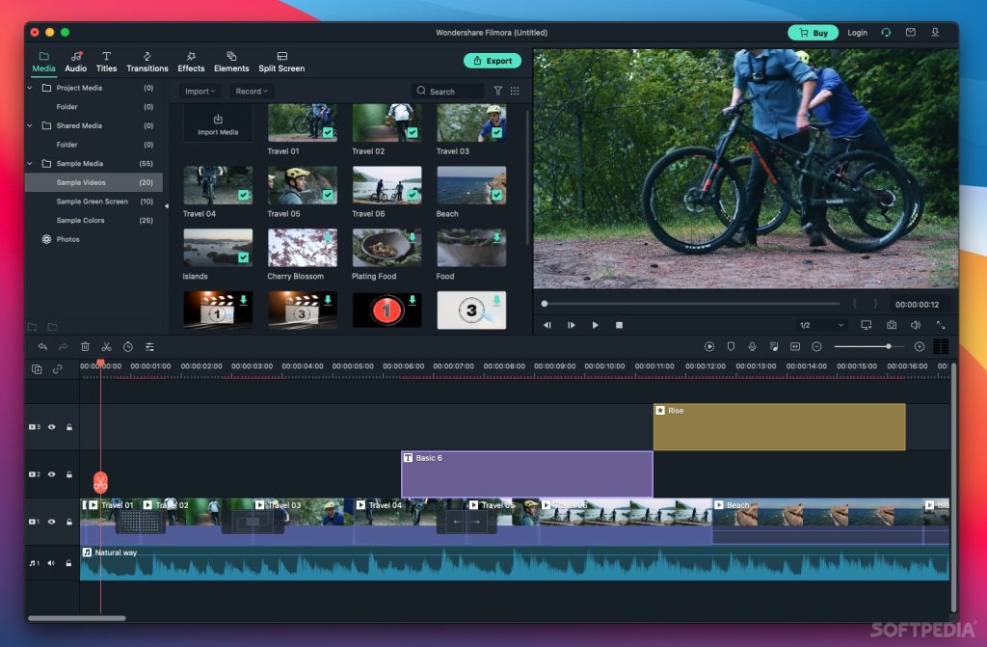Click the Import Media tile

218,123
